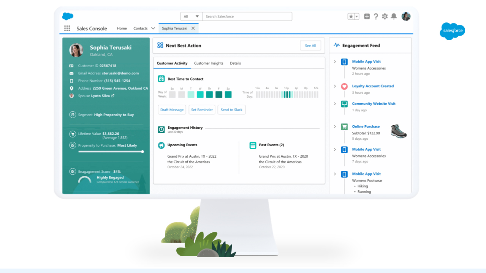The width and height of the screenshot is (486, 273).
Task: Go to the Home tab
Action: [122, 28]
